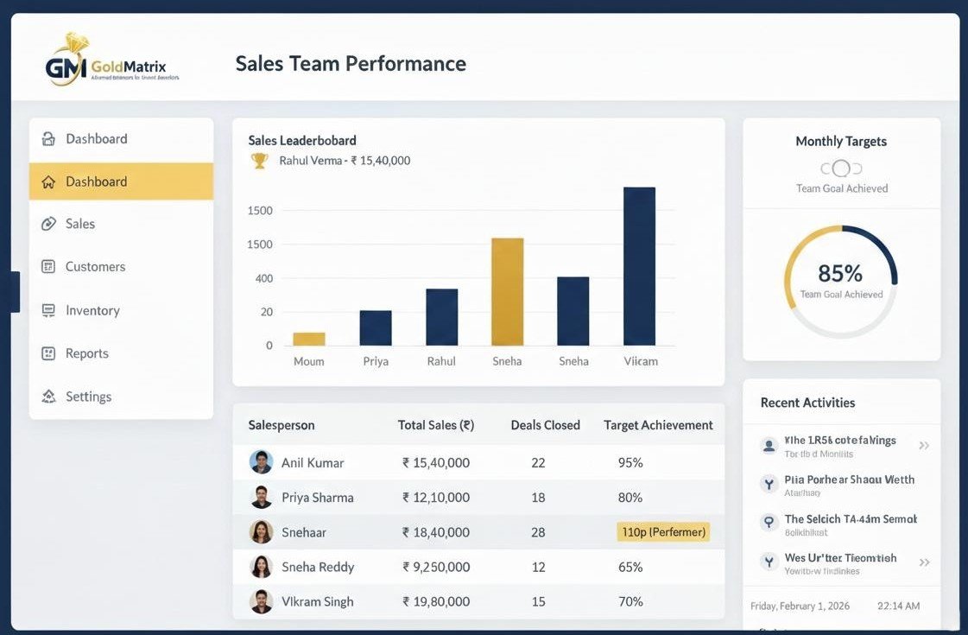Select the Priya Sharma table row
Image resolution: width=968 pixels, height=635 pixels.
478,498
